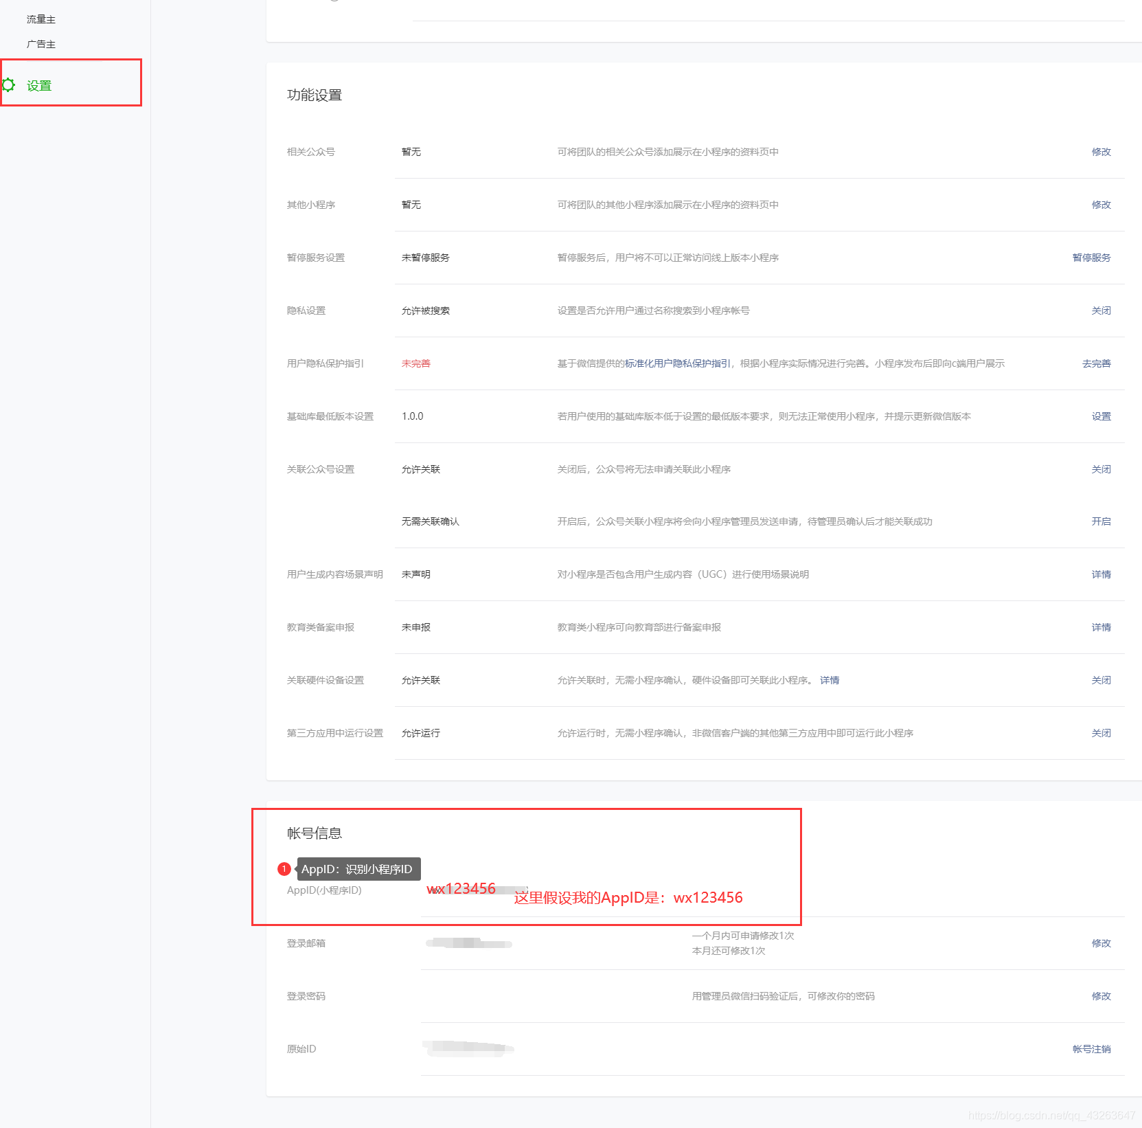Select the 未暂停服务 status value
This screenshot has width=1142, height=1128.
click(x=426, y=258)
